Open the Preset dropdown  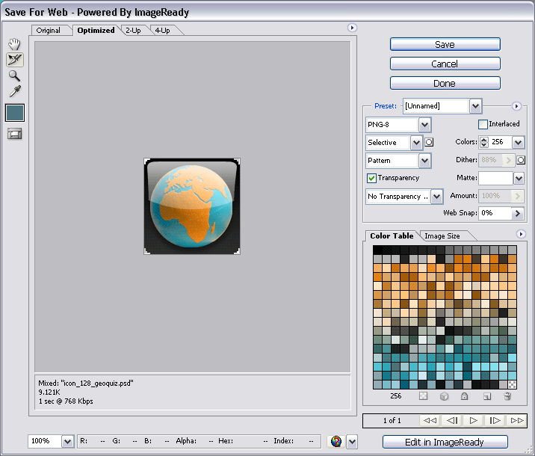click(x=476, y=106)
